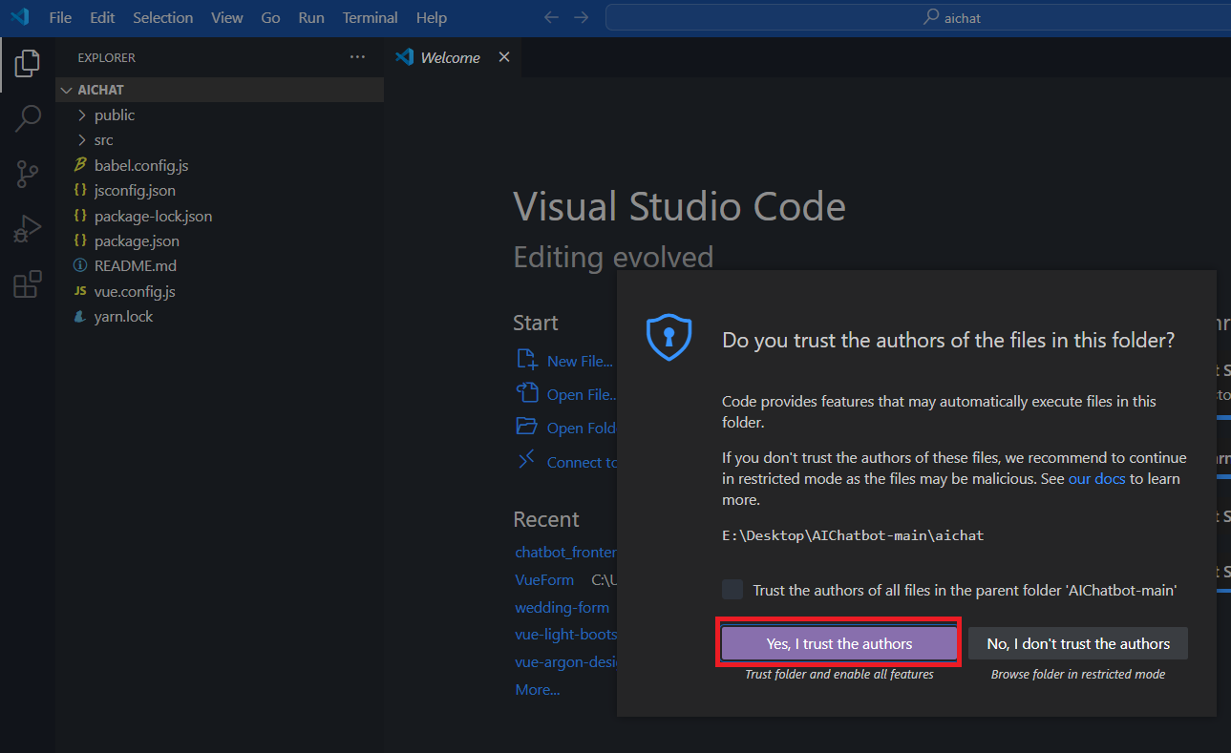
Task: Select yarn.lock file name in explorer
Action: tap(123, 317)
